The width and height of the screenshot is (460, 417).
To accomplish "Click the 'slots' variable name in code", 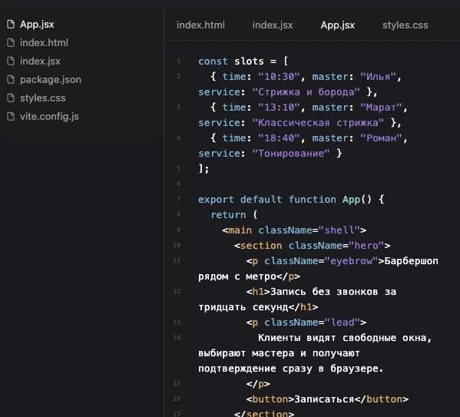I will point(249,61).
